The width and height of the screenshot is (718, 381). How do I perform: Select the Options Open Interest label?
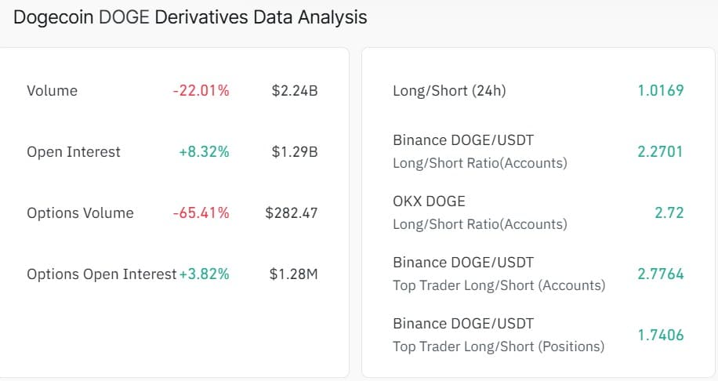(102, 274)
